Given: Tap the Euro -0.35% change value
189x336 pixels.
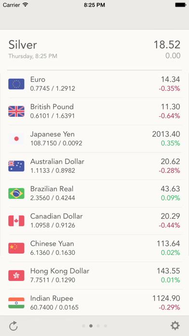Looking at the screenshot, I should (169, 88).
